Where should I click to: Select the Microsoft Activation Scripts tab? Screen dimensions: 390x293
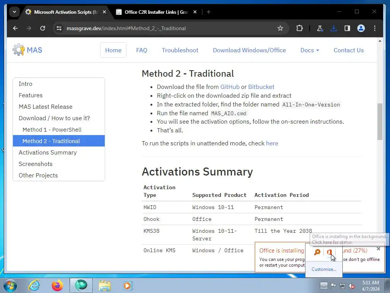tap(66, 12)
